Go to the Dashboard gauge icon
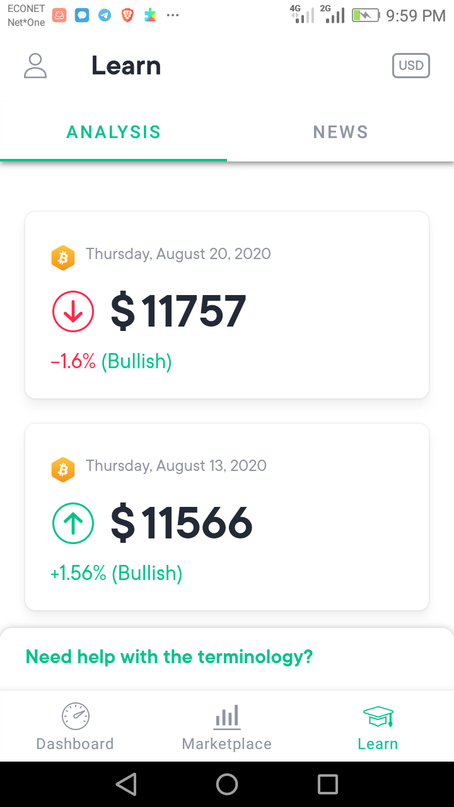This screenshot has height=807, width=454. click(76, 716)
